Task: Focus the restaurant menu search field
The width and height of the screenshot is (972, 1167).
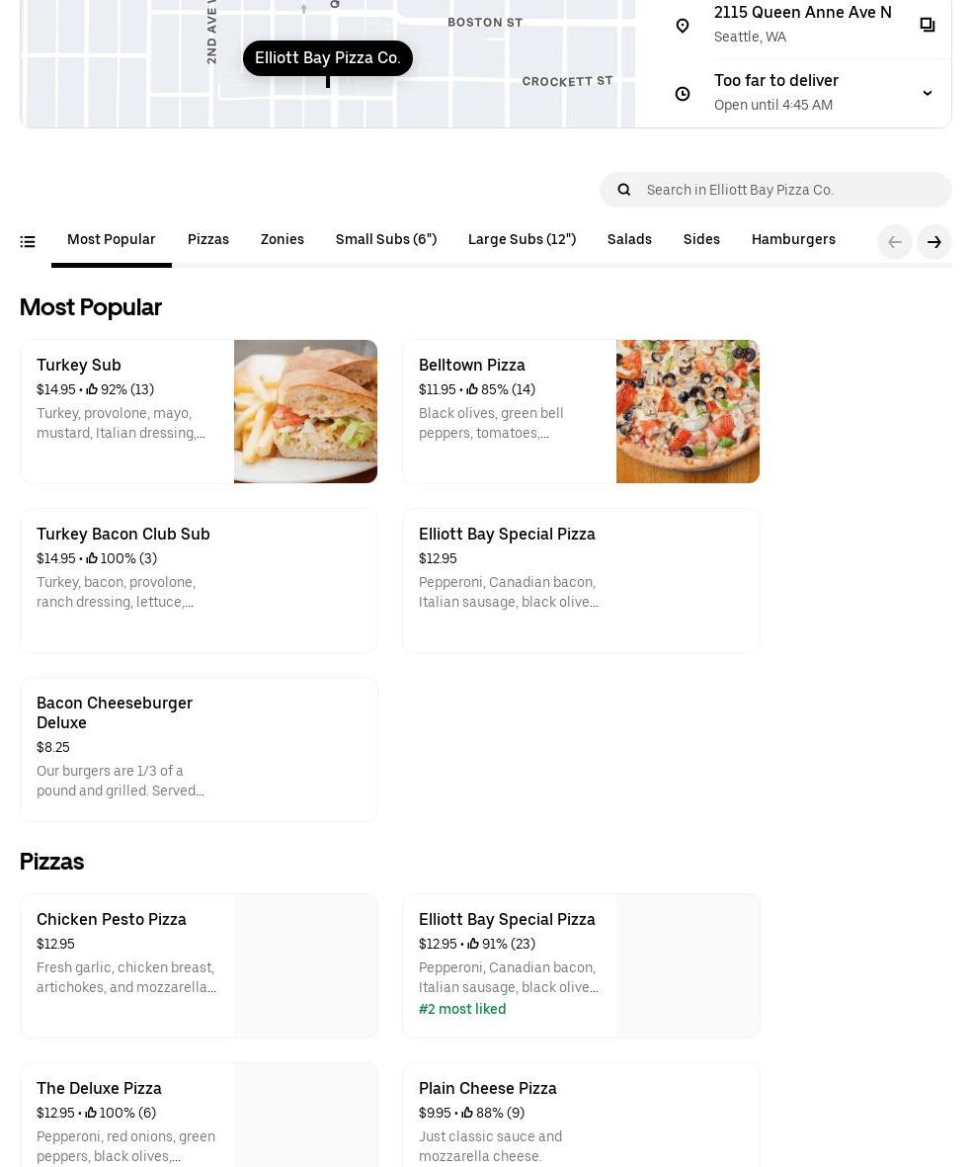Action: [790, 190]
